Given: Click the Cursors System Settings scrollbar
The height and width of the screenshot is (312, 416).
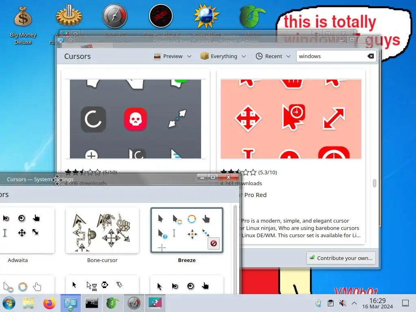Looking at the screenshot, I should (x=235, y=249).
